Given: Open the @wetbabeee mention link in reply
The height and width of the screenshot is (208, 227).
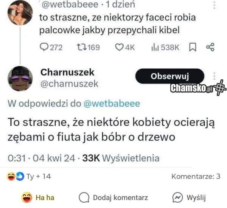Looking at the screenshot, I should (112, 104).
